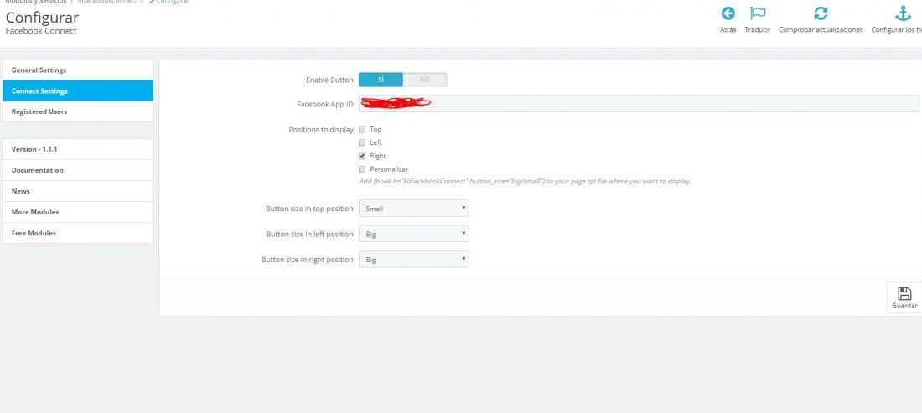The image size is (922, 413).
Task: Open Version - 1.1.1 entry
Action: click(78, 149)
